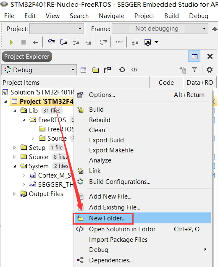Image resolution: width=218 pixels, height=267 pixels.
Task: Expand the Source folder under FreeRTOS
Action: point(33,138)
